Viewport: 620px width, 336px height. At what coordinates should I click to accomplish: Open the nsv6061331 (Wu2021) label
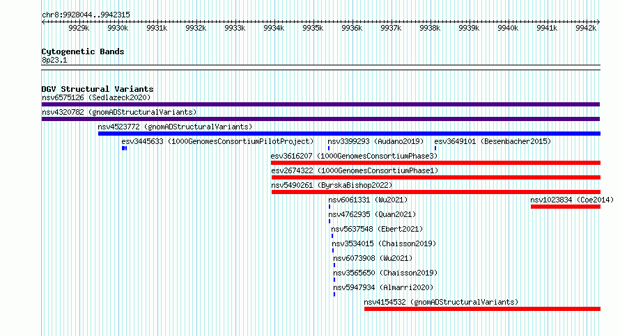(368, 200)
